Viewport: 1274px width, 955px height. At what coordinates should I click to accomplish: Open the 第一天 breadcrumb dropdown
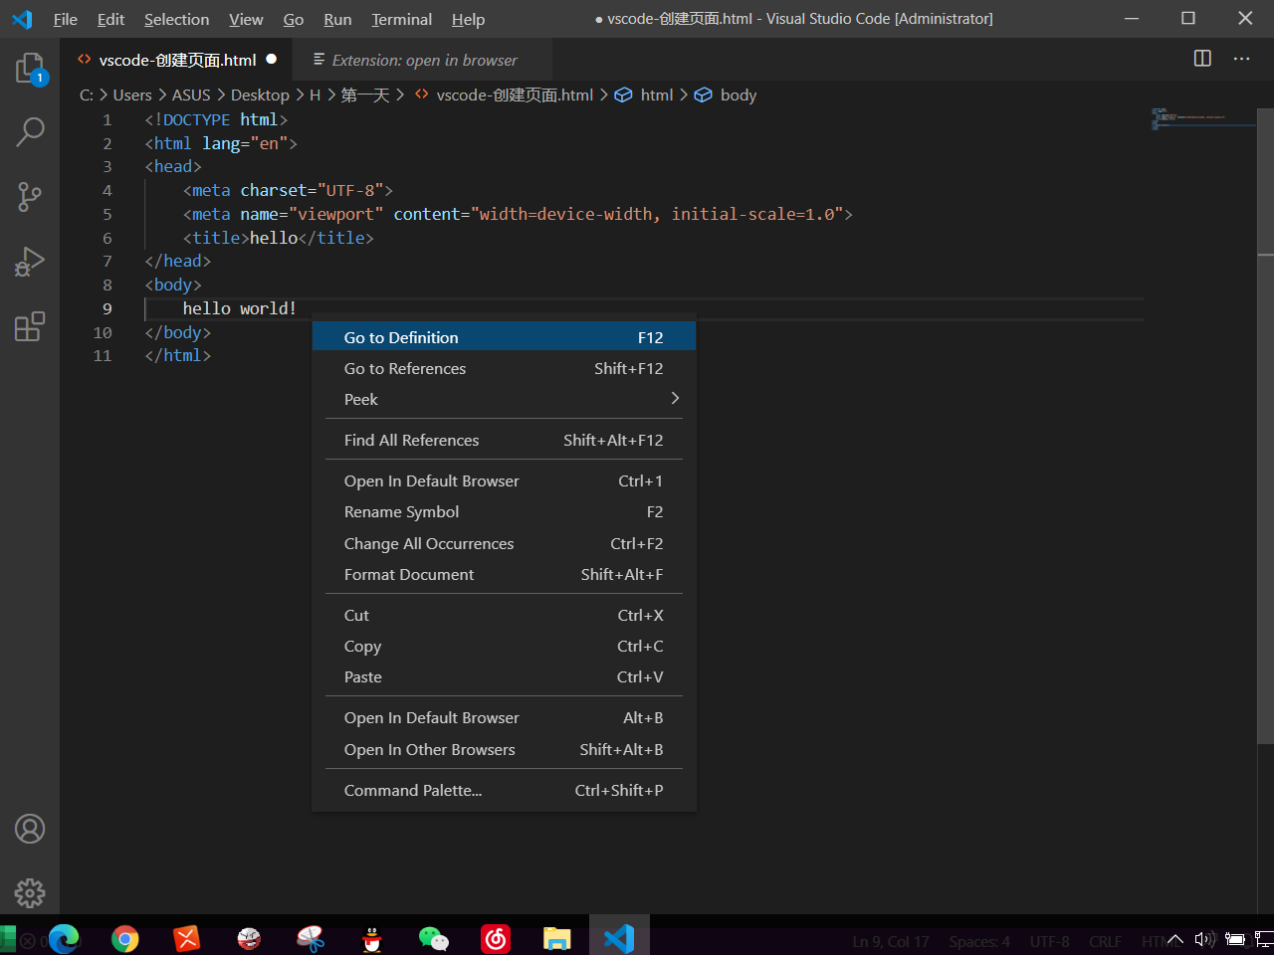[365, 95]
